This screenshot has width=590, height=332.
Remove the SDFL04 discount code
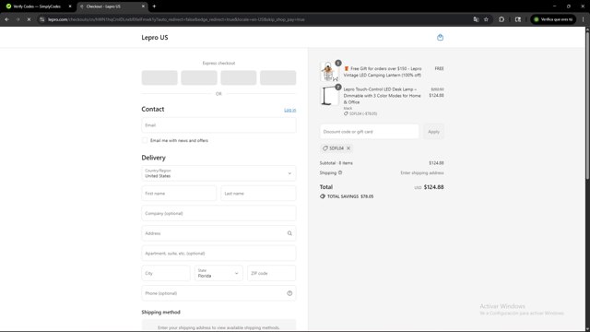pyautogui.click(x=348, y=148)
